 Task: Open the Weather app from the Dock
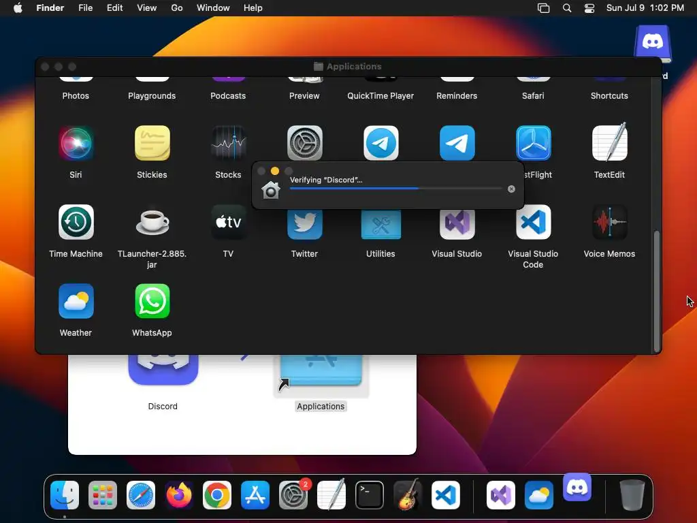point(539,495)
